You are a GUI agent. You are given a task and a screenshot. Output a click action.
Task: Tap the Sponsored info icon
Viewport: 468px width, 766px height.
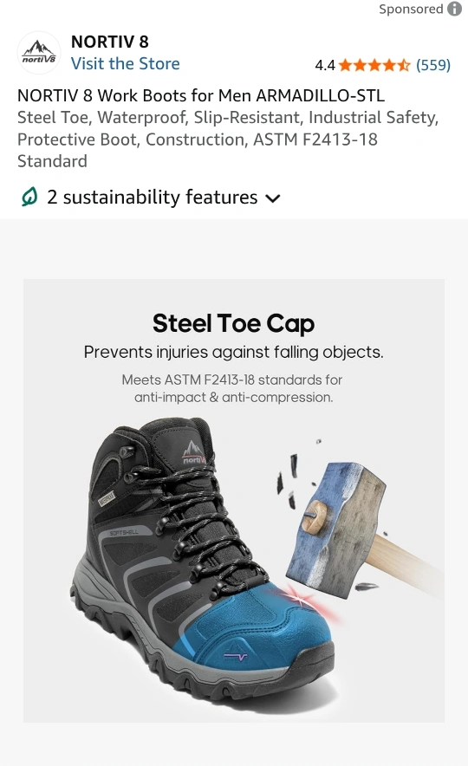455,9
